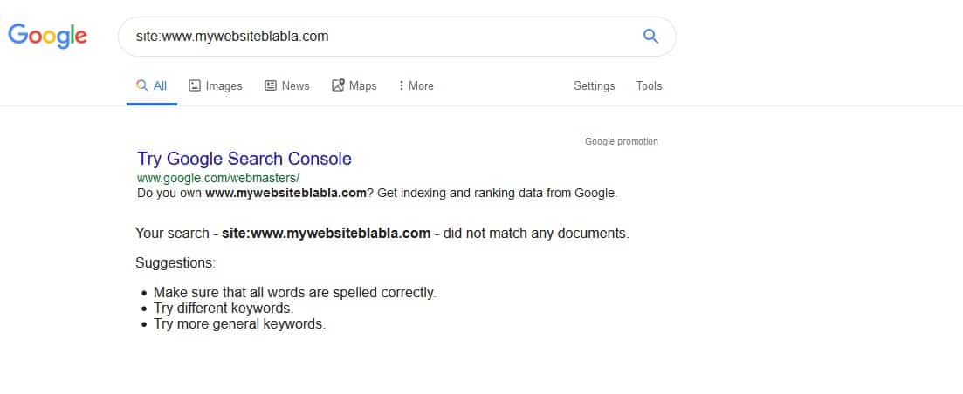Click the map pin icon beside Maps
Viewport: 963px width, 394px height.
pyautogui.click(x=338, y=85)
